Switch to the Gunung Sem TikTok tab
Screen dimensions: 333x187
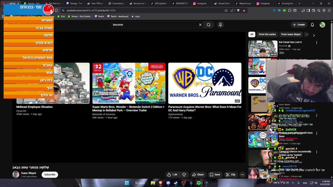pyautogui.click(x=286, y=3)
